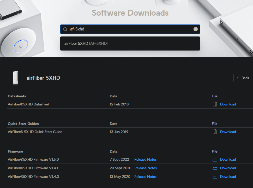Click the Firmware V1.5.0 download icon
The width and height of the screenshot is (253, 188).
click(215, 159)
